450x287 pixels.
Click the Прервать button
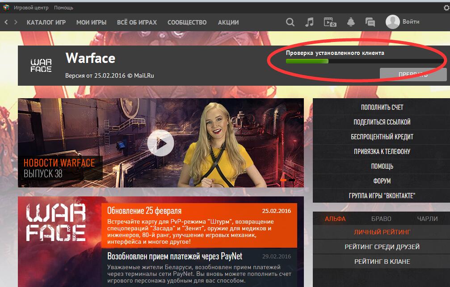[x=413, y=74]
